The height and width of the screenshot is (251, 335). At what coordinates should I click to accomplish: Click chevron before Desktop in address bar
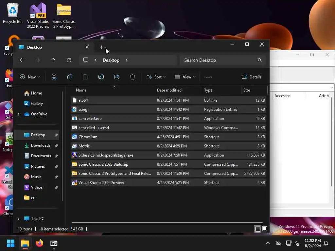click(96, 60)
